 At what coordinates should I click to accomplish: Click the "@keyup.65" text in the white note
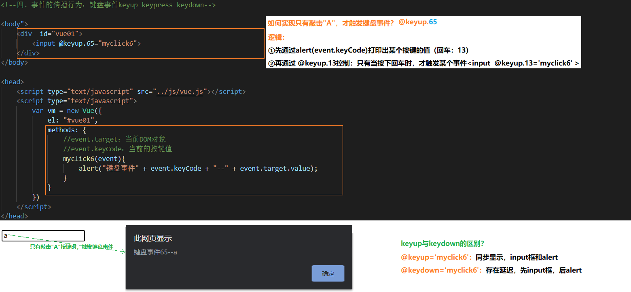click(418, 22)
